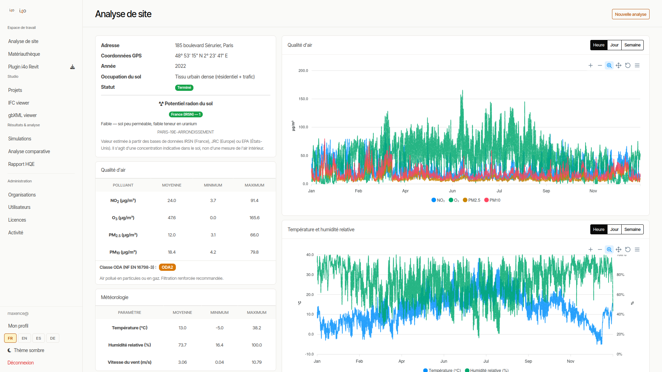This screenshot has height=372, width=662.
Task: Go to Simulations
Action: pyautogui.click(x=20, y=139)
